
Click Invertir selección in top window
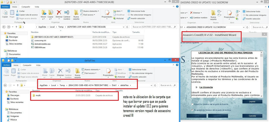click(x=136, y=18)
